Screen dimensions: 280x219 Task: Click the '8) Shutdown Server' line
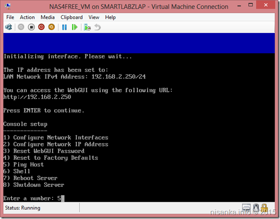[34, 185]
